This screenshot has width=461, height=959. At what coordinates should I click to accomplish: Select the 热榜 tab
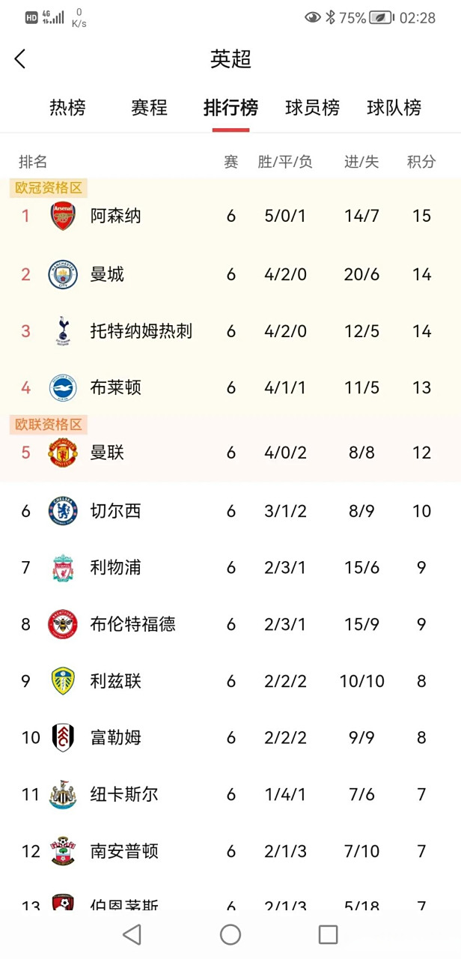[x=67, y=108]
